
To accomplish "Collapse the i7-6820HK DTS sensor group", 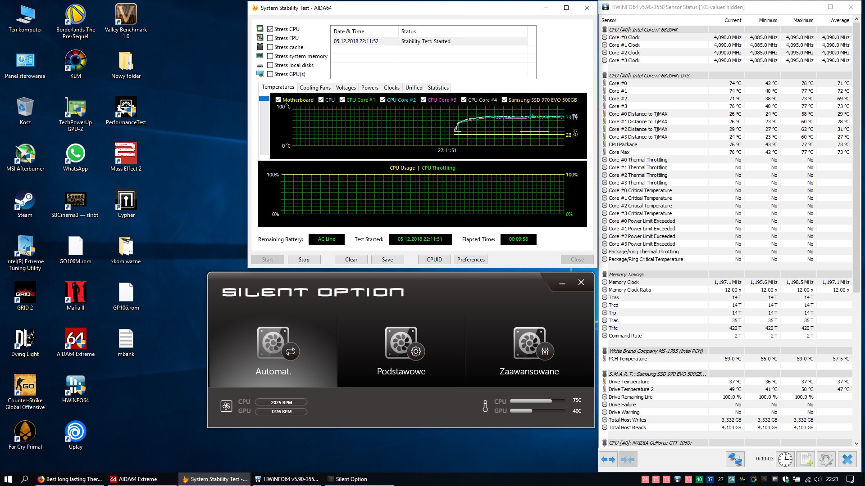I will coord(605,76).
